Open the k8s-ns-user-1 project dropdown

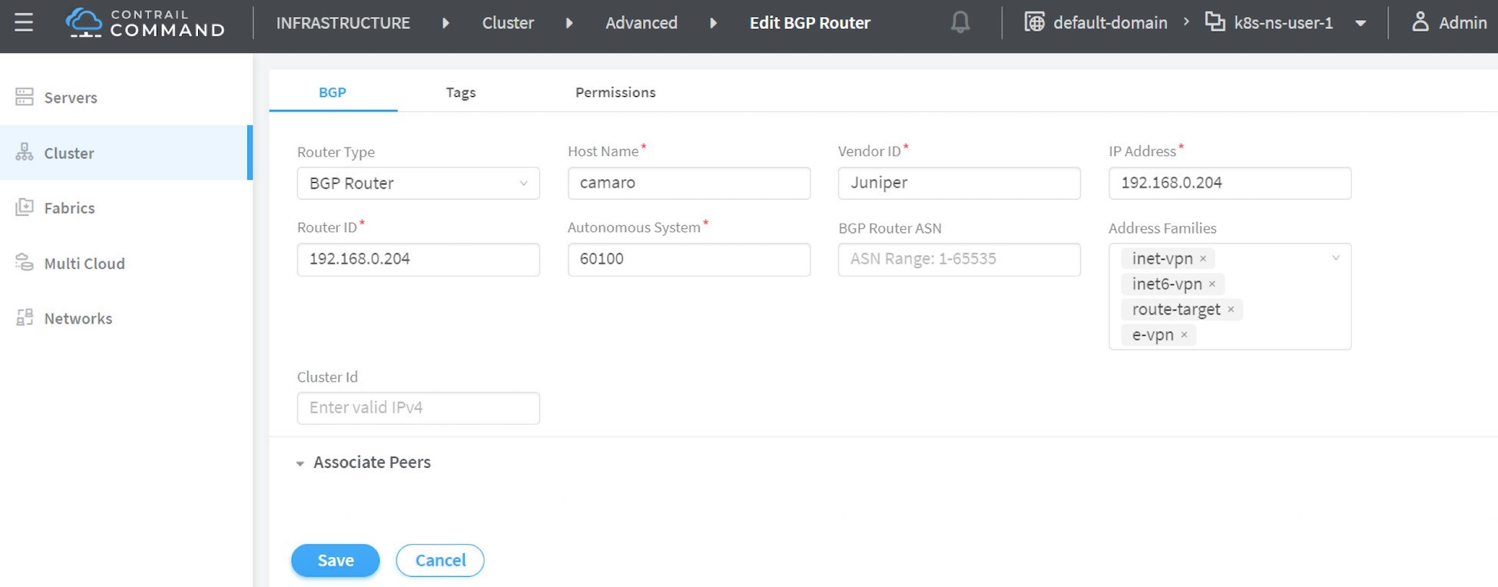point(1360,23)
